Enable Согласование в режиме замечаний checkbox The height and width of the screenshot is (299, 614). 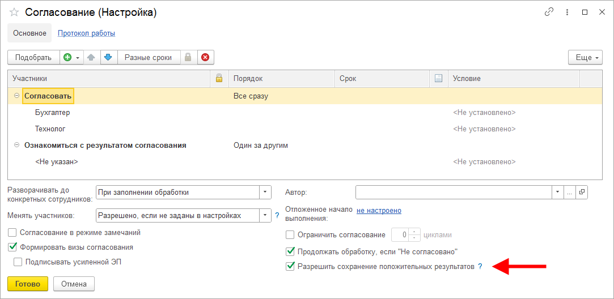click(12, 233)
